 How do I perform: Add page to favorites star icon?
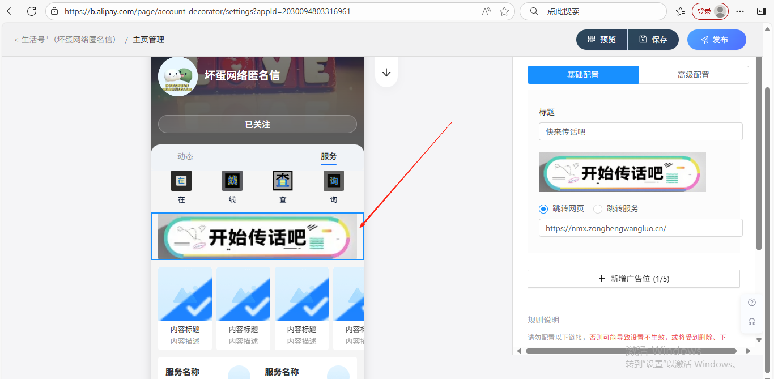[x=504, y=11]
